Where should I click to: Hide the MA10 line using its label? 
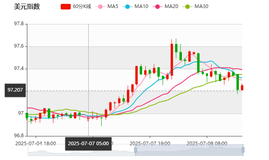point(141,7)
